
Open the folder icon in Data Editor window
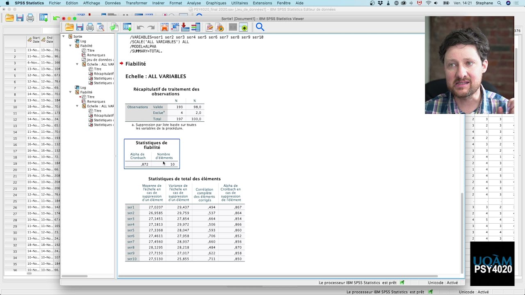tap(9, 18)
